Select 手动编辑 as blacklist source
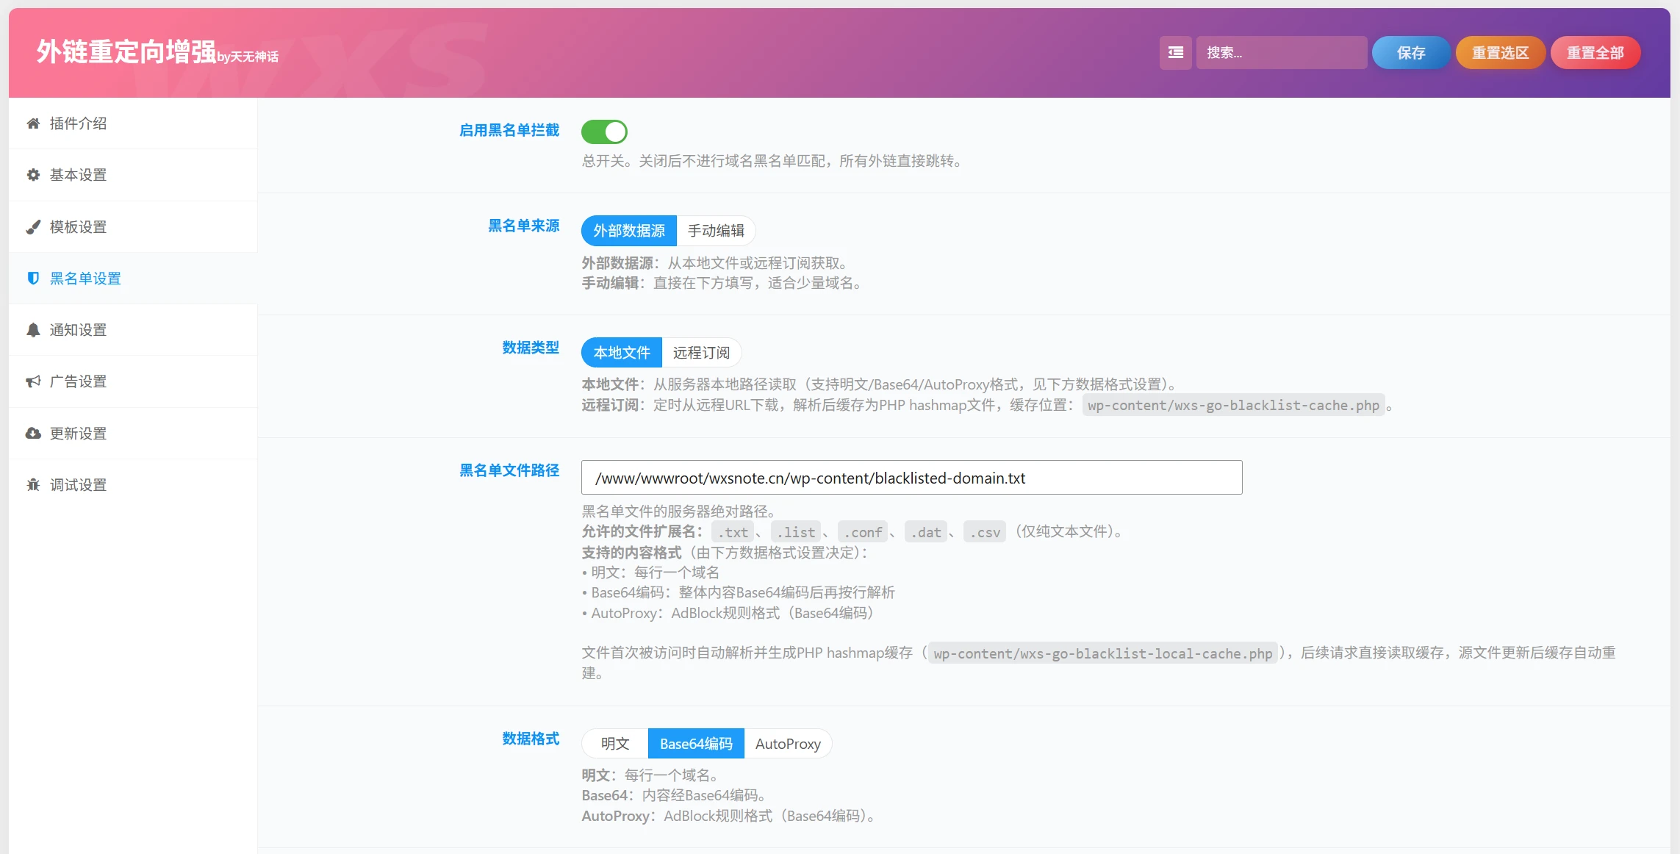This screenshot has width=1680, height=854. click(716, 231)
